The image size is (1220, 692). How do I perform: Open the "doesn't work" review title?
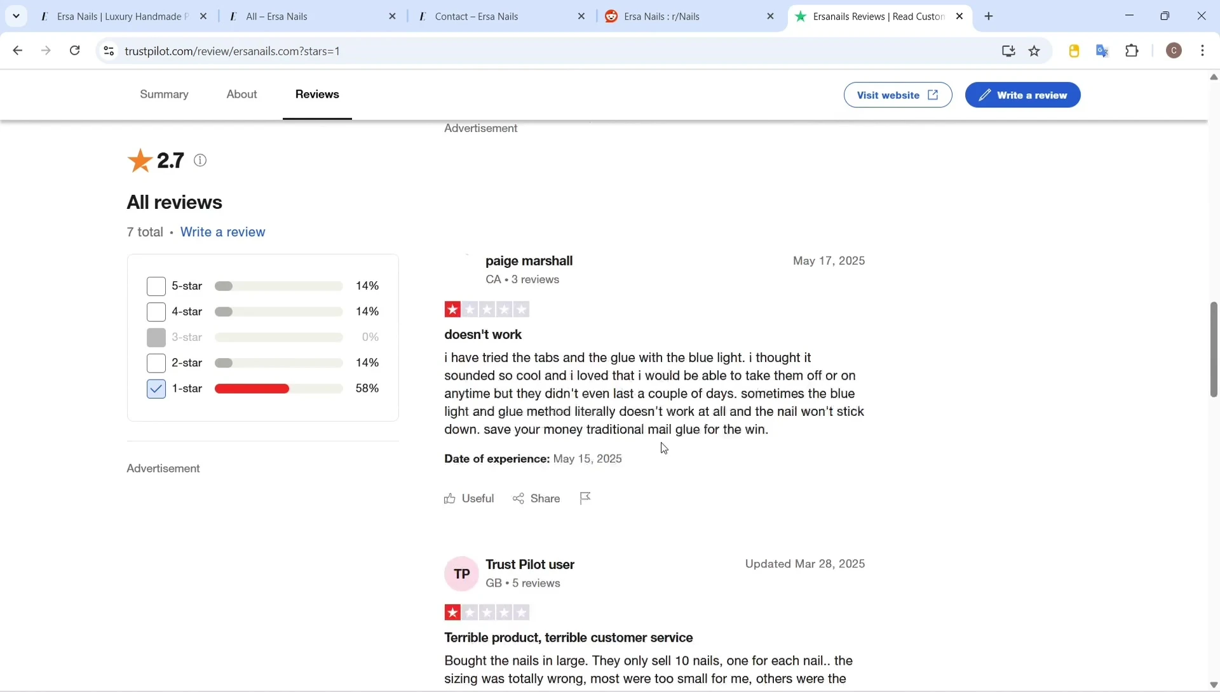coord(483,335)
